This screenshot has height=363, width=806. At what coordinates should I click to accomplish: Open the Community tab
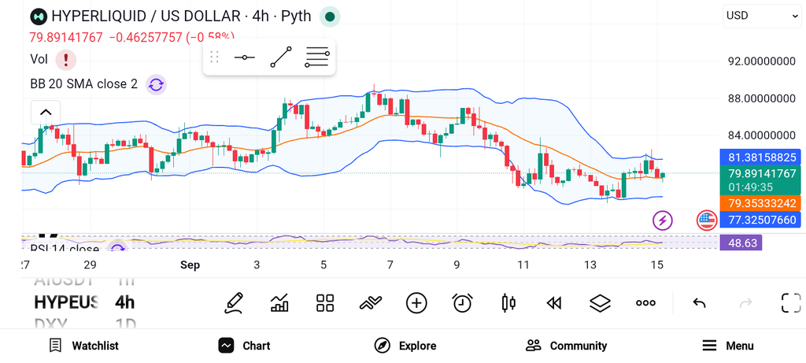[566, 346]
